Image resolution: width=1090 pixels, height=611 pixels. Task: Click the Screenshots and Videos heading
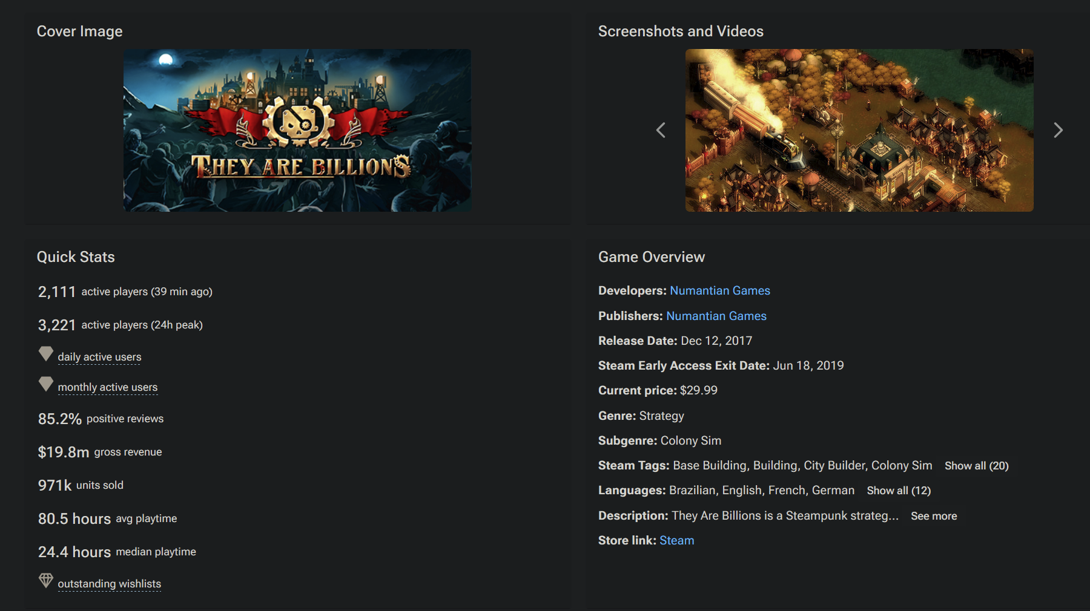tap(681, 31)
